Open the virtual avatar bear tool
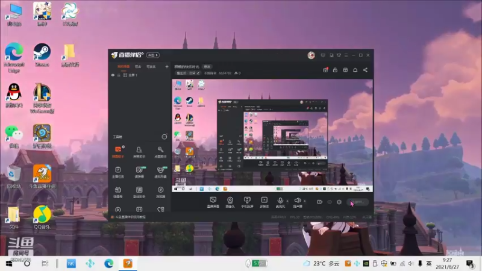 [x=160, y=172]
